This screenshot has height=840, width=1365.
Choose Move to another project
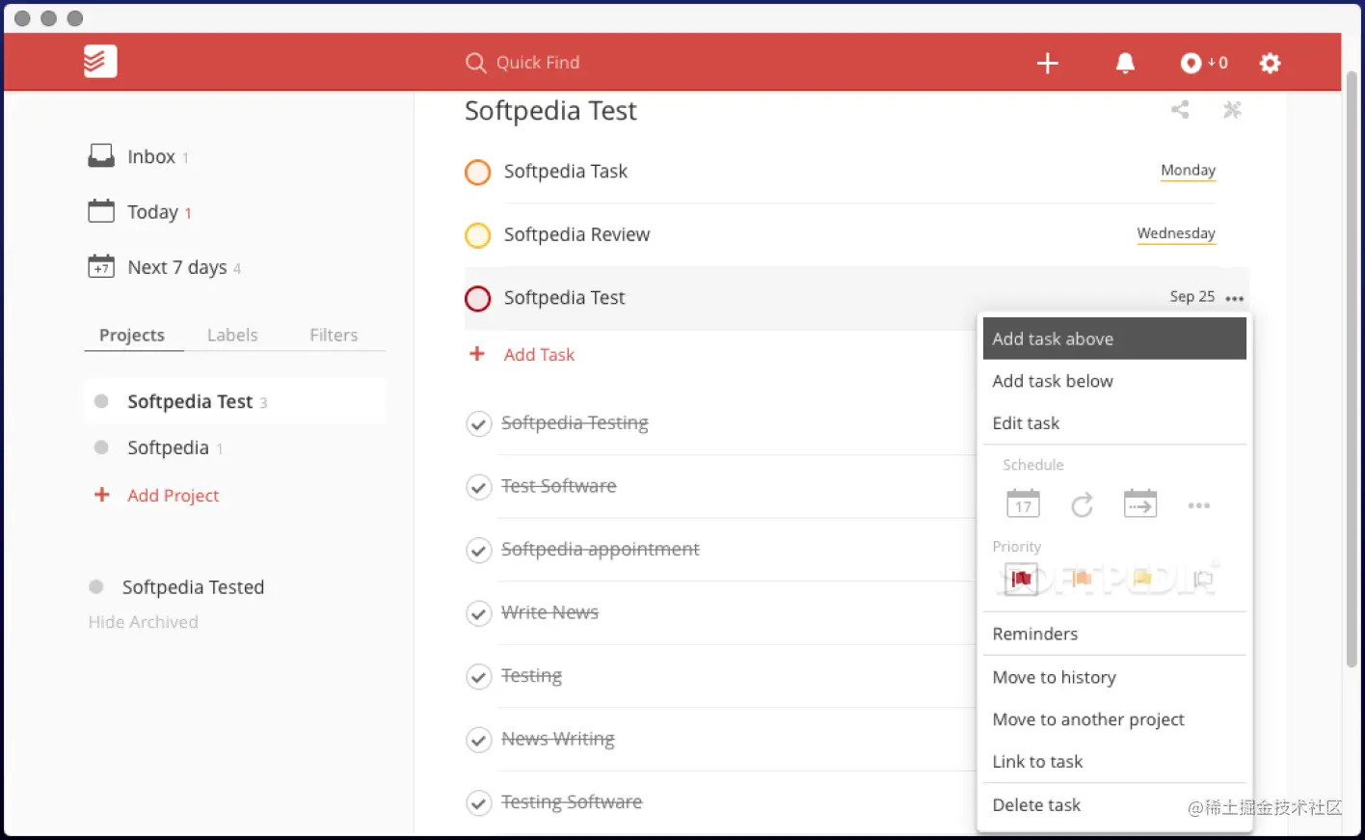[x=1114, y=719]
